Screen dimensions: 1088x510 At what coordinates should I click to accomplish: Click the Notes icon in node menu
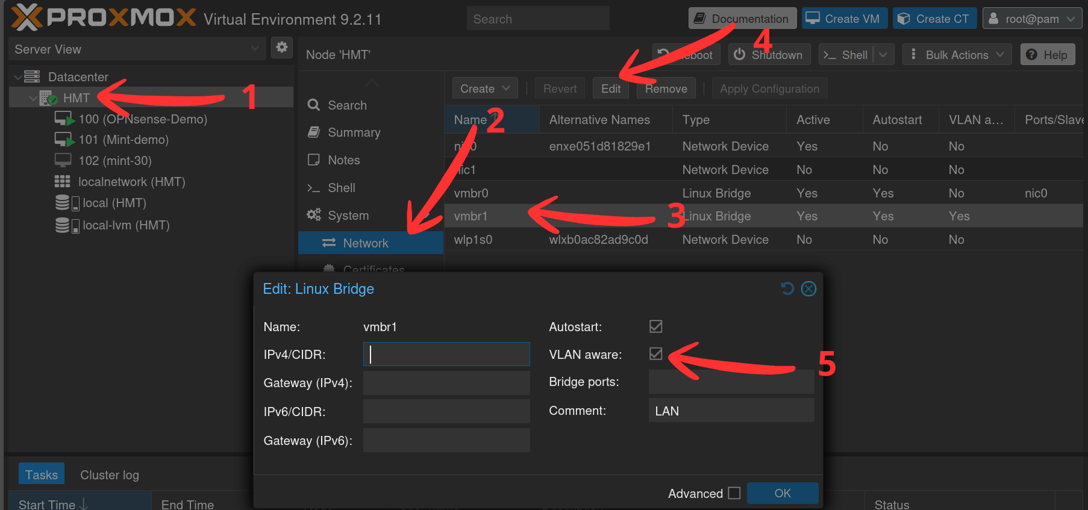pyautogui.click(x=313, y=160)
